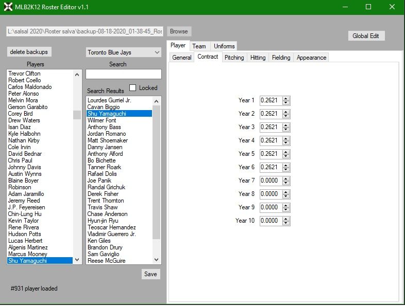
Task: Increase Year 5 contract value
Action: click(x=285, y=152)
